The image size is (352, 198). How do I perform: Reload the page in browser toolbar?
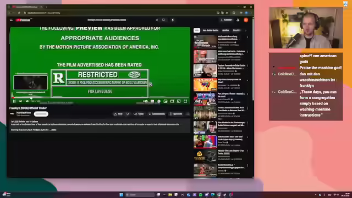[x=19, y=13]
